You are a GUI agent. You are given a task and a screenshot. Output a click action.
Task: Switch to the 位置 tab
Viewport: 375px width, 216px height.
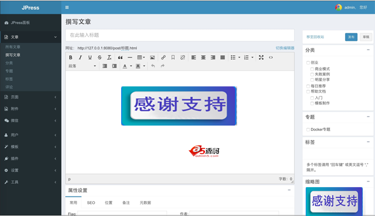[x=108, y=203]
